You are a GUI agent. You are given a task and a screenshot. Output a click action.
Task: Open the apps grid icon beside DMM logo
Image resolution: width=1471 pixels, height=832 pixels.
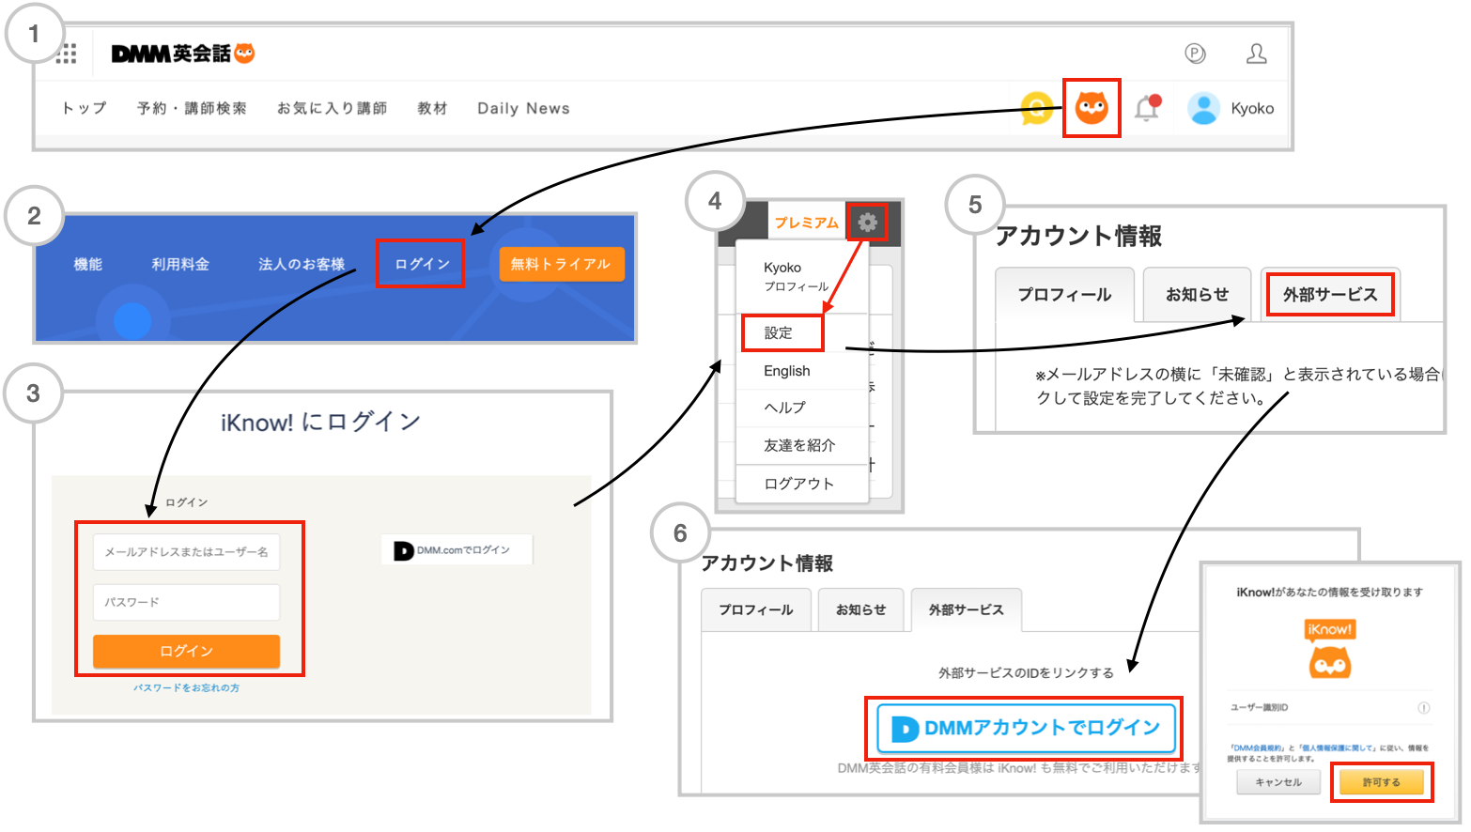[67, 54]
